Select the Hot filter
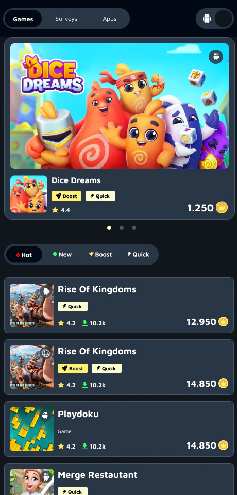The height and width of the screenshot is (495, 237). (24, 254)
